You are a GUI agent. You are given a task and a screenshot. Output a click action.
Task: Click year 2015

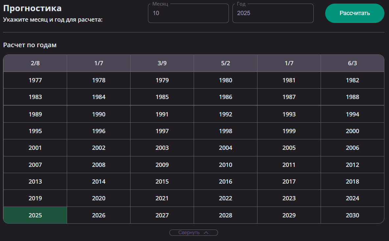click(x=162, y=181)
